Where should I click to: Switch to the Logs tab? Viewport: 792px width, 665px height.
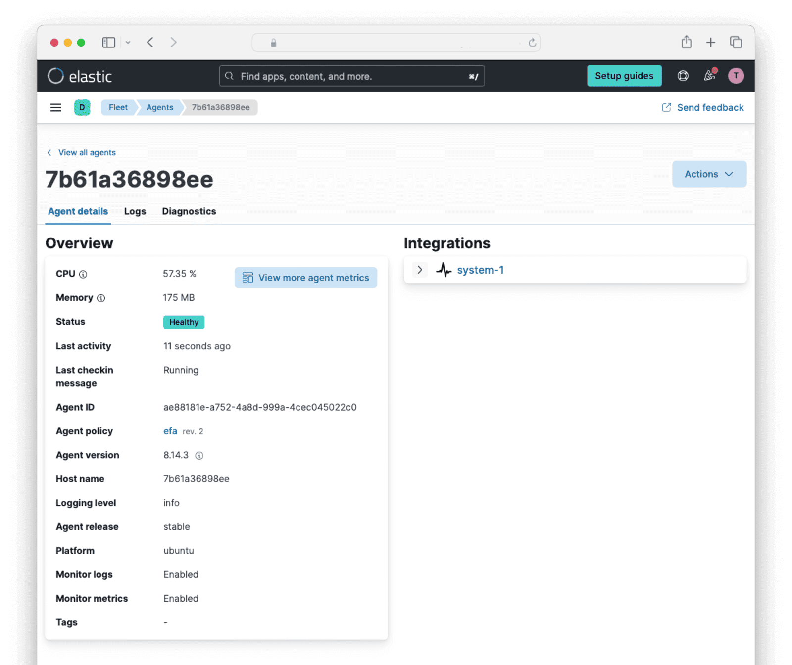135,211
